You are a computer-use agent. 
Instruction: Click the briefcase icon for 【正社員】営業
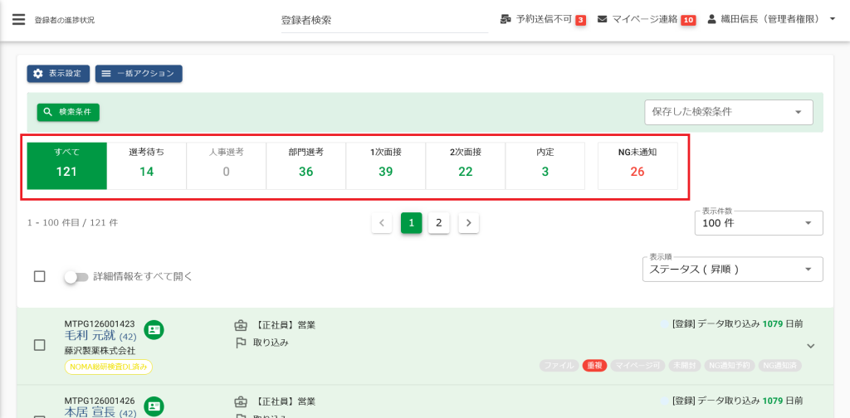[242, 325]
